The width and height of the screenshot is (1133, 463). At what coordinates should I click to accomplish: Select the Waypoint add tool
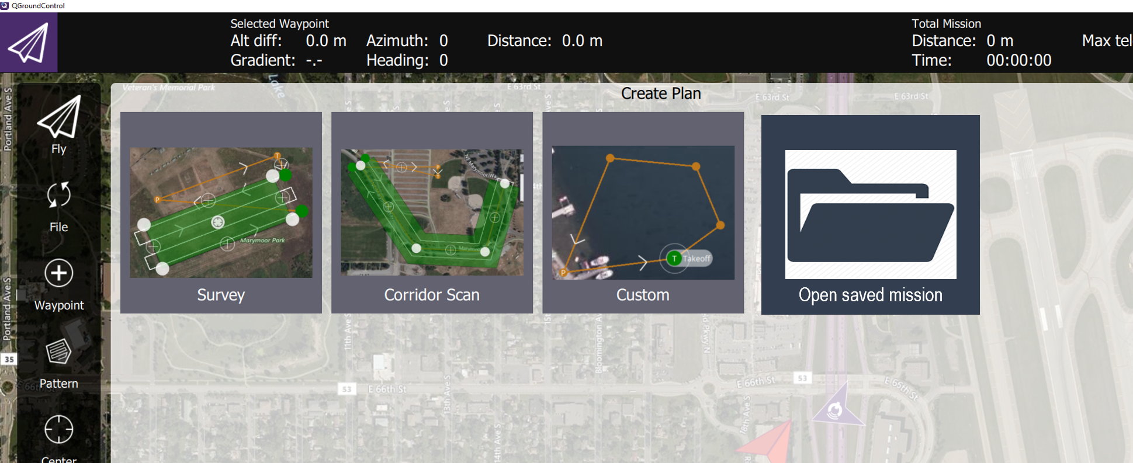point(58,284)
